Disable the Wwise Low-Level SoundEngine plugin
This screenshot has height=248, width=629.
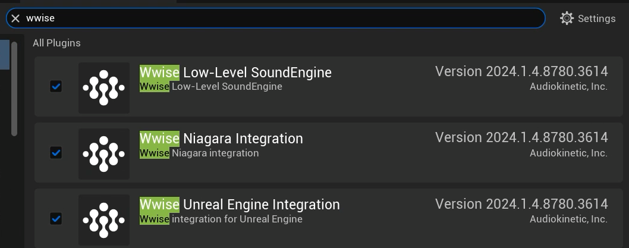click(x=56, y=87)
